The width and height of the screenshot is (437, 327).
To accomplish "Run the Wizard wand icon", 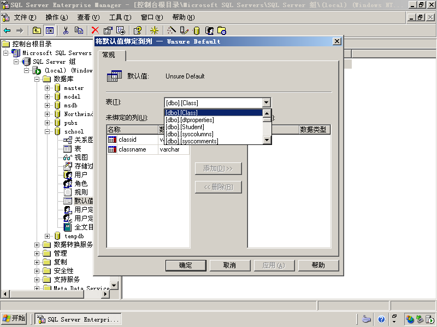I will pyautogui.click(x=171, y=31).
